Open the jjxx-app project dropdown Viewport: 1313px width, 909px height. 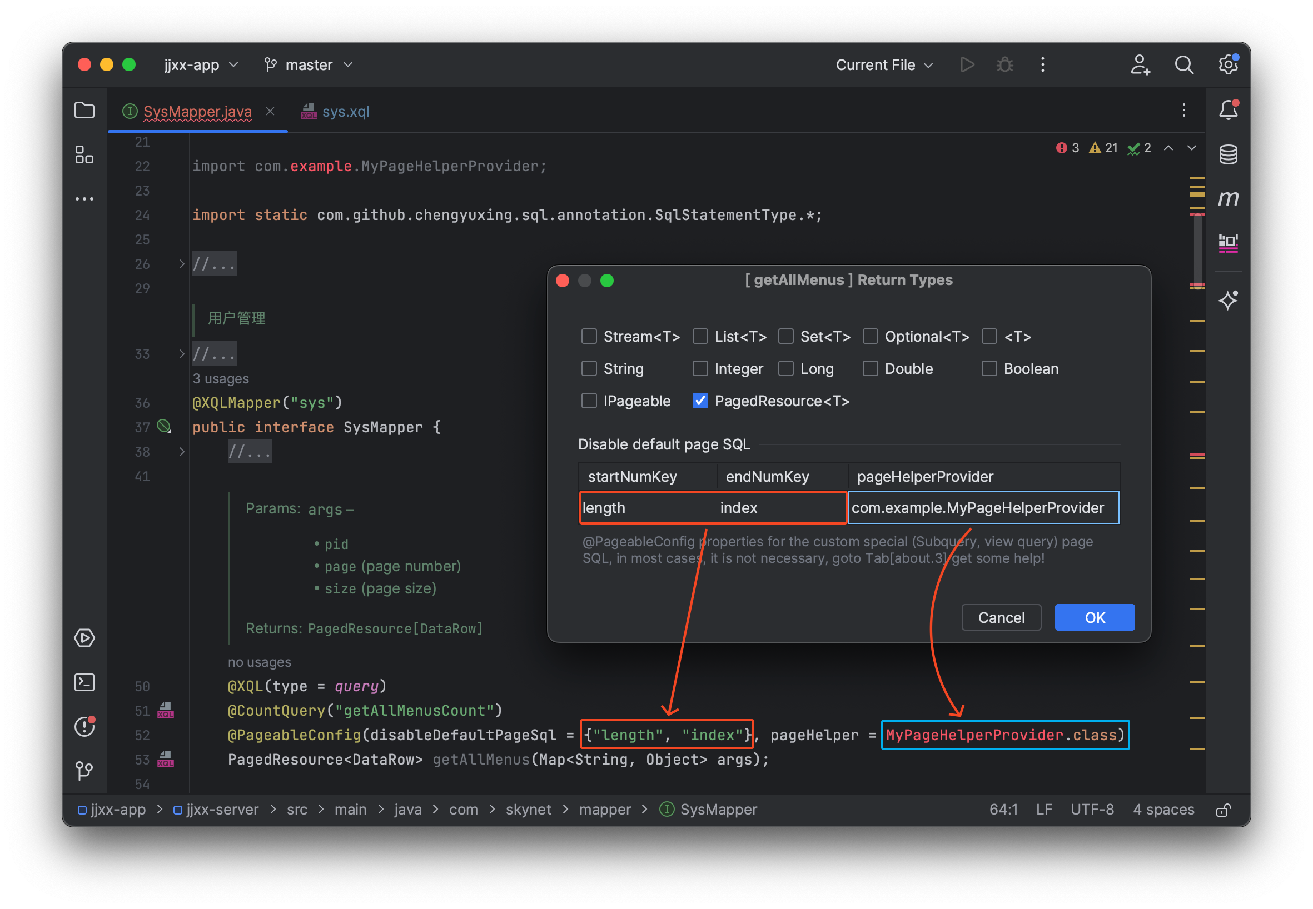click(x=201, y=65)
